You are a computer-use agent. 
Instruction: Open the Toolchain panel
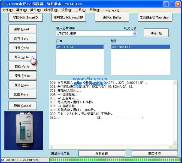[x=155, y=17]
